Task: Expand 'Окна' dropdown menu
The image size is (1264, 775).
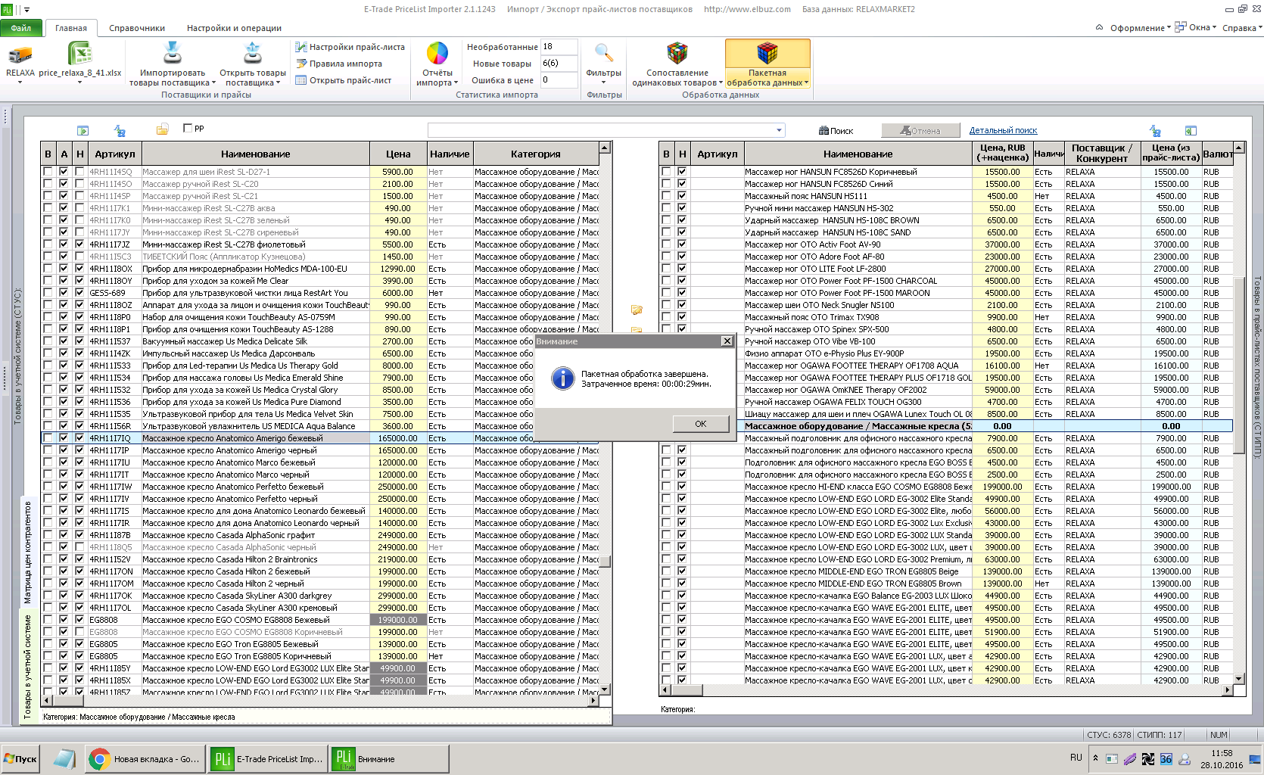Action: point(1197,28)
